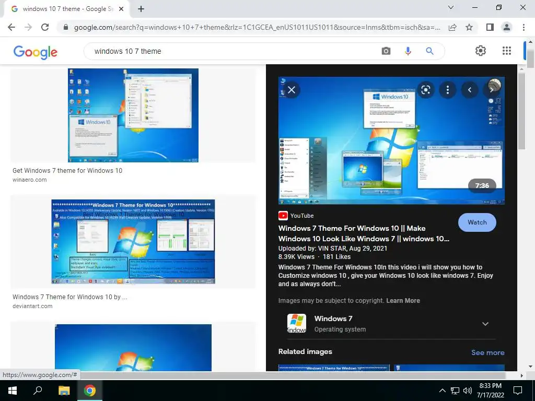Open a new browser tab
Image resolution: width=535 pixels, height=401 pixels.
click(x=141, y=9)
